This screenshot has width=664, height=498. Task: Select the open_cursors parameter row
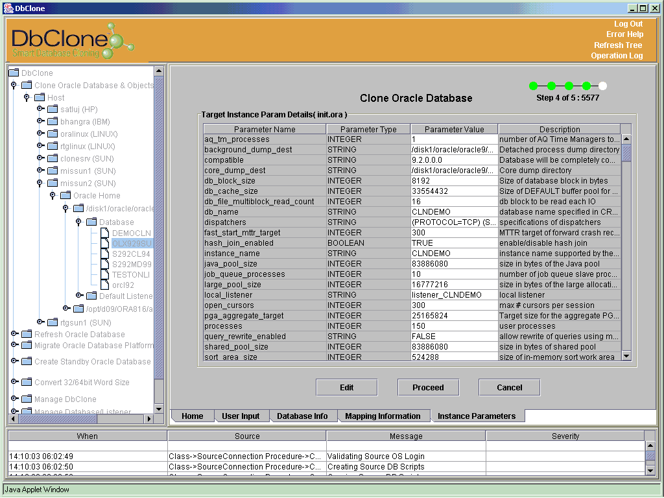click(x=412, y=305)
